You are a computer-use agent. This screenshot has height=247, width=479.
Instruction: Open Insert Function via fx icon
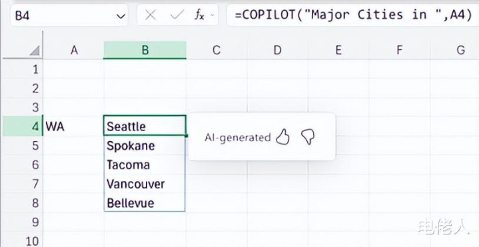[199, 15]
